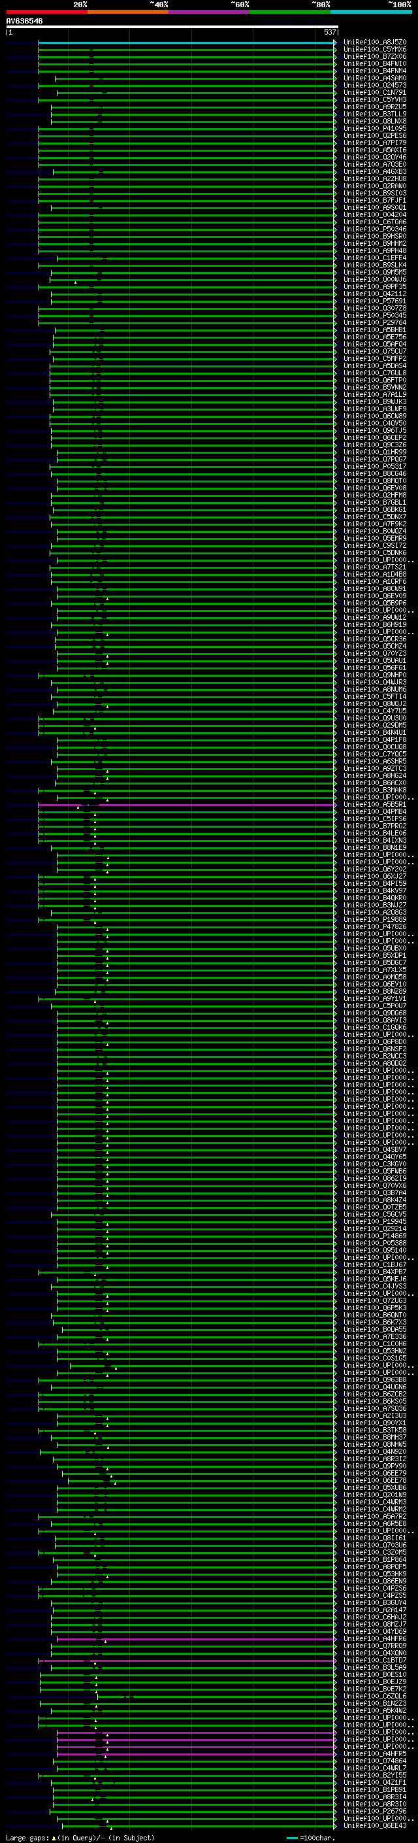This screenshot has width=418, height=1843.
Task: Select UniRef100_P29764 label
Action: click(375, 323)
